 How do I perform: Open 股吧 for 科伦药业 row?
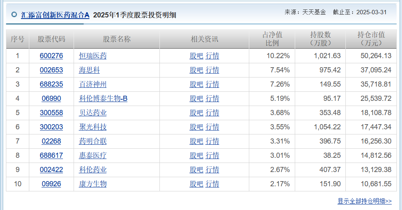point(196,170)
